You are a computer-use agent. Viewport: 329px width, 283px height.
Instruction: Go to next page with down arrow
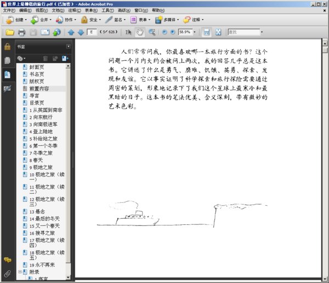coord(81,32)
